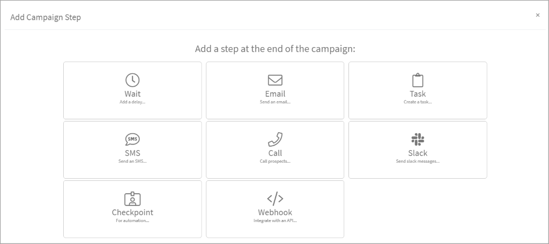
Task: Select the envelope Email icon
Action: coord(275,80)
